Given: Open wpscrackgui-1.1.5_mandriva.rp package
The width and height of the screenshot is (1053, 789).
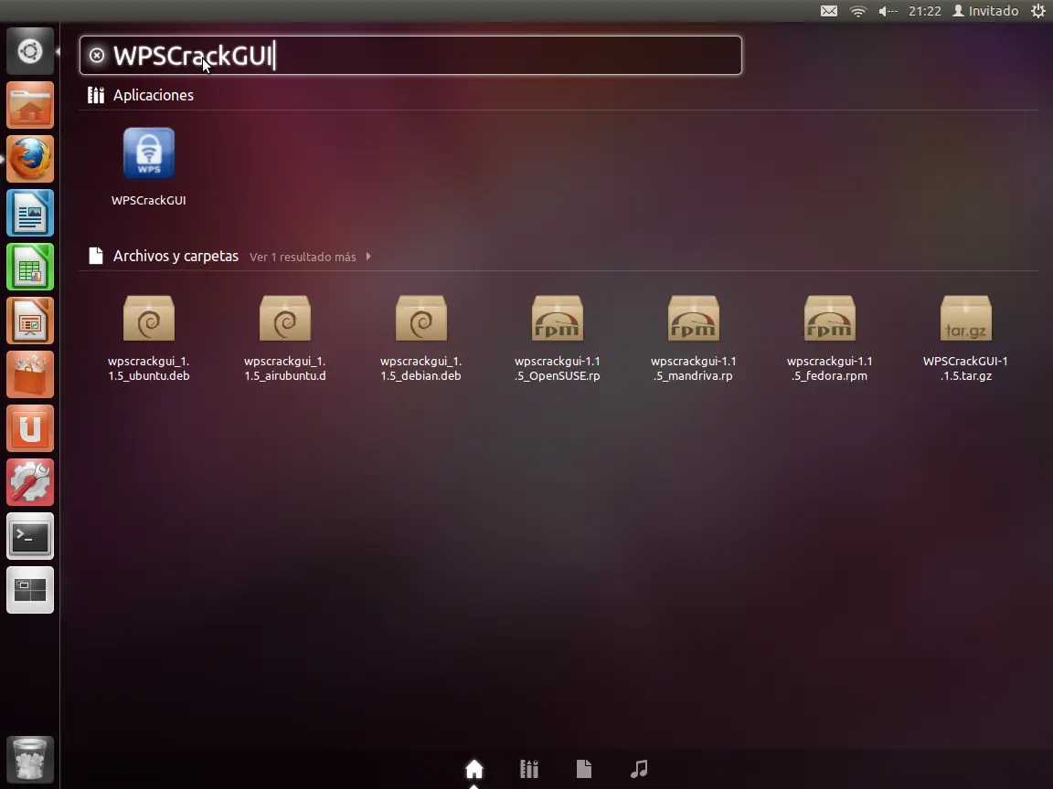Looking at the screenshot, I should click(x=694, y=320).
